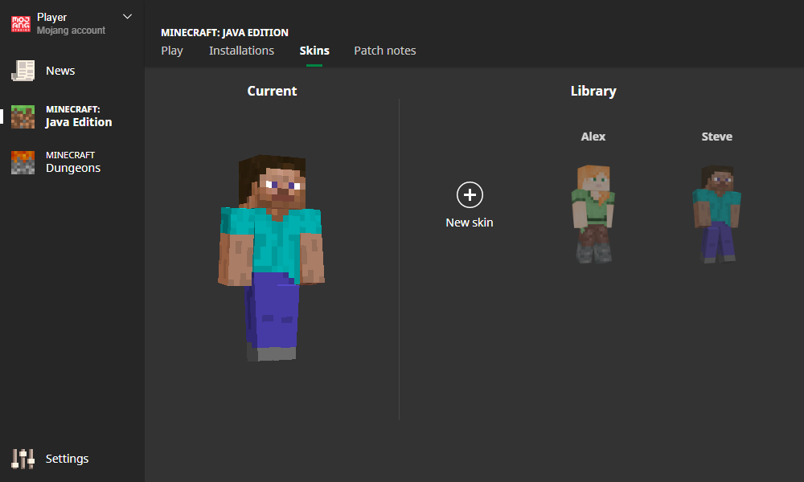Select the Java Edition grass block icon
804x482 pixels.
point(23,116)
